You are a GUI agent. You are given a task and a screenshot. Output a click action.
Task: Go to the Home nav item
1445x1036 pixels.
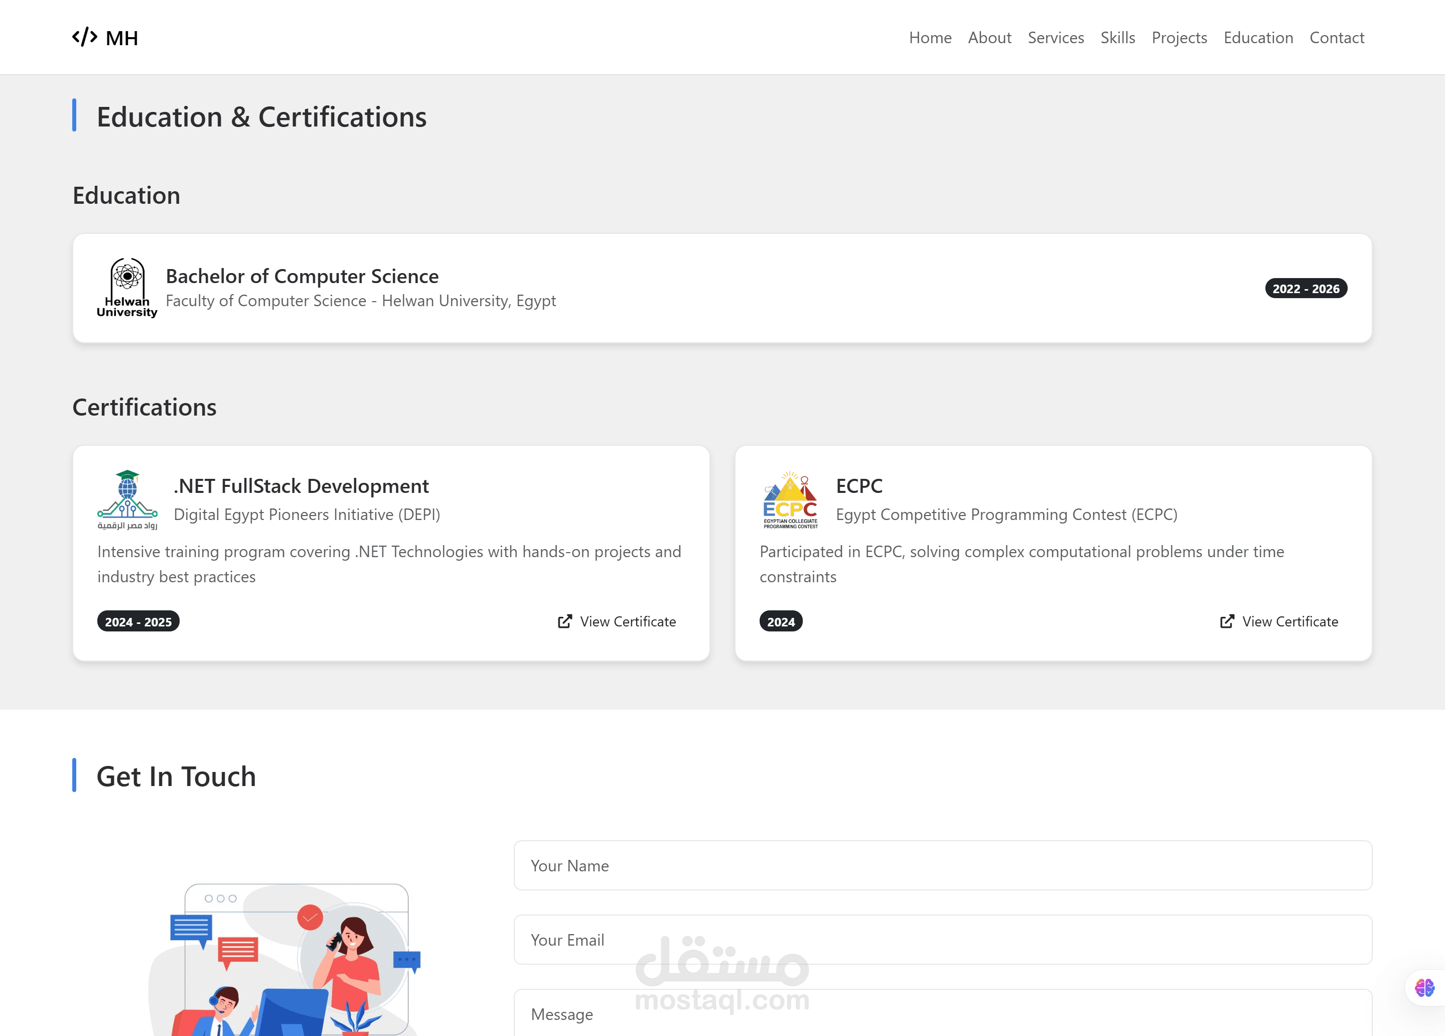click(x=930, y=38)
